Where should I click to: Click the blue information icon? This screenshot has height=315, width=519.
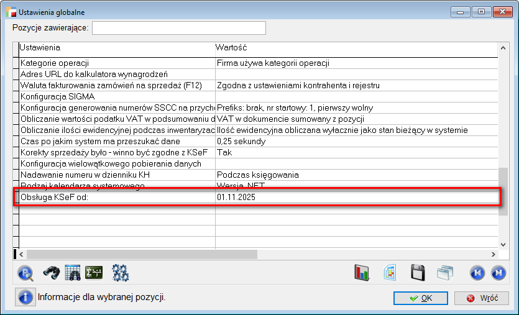click(x=25, y=297)
